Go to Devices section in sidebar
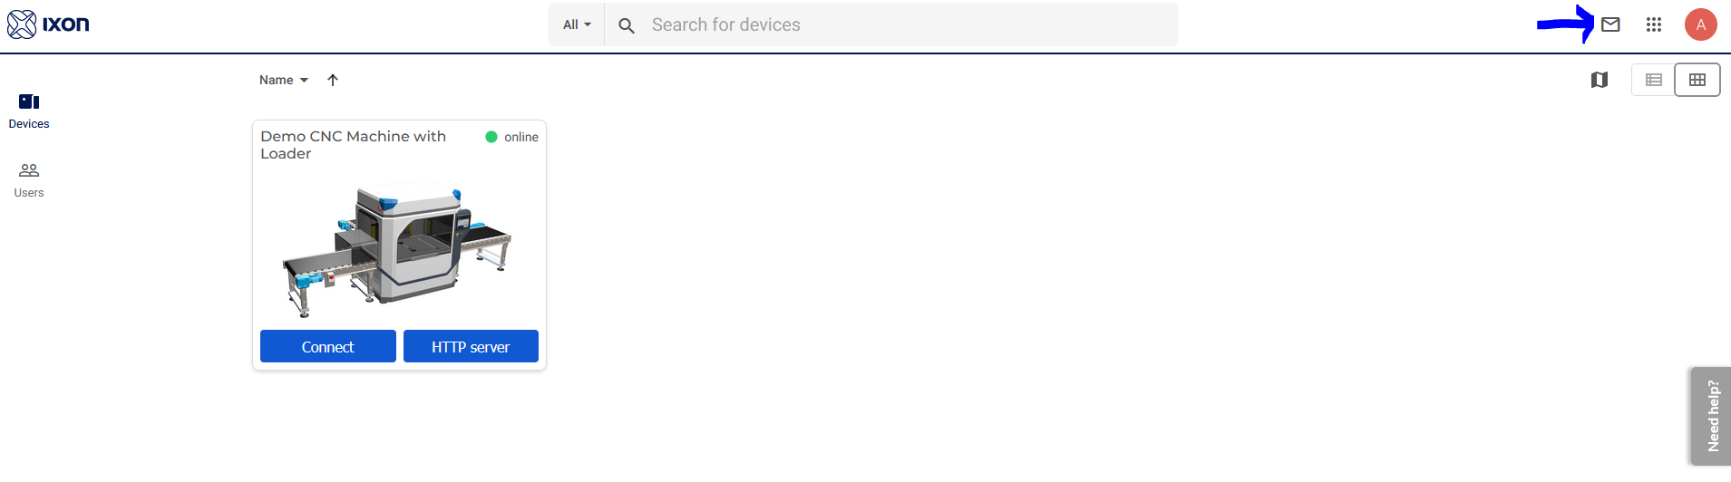Screen dimensions: 1731x482 (x=29, y=111)
